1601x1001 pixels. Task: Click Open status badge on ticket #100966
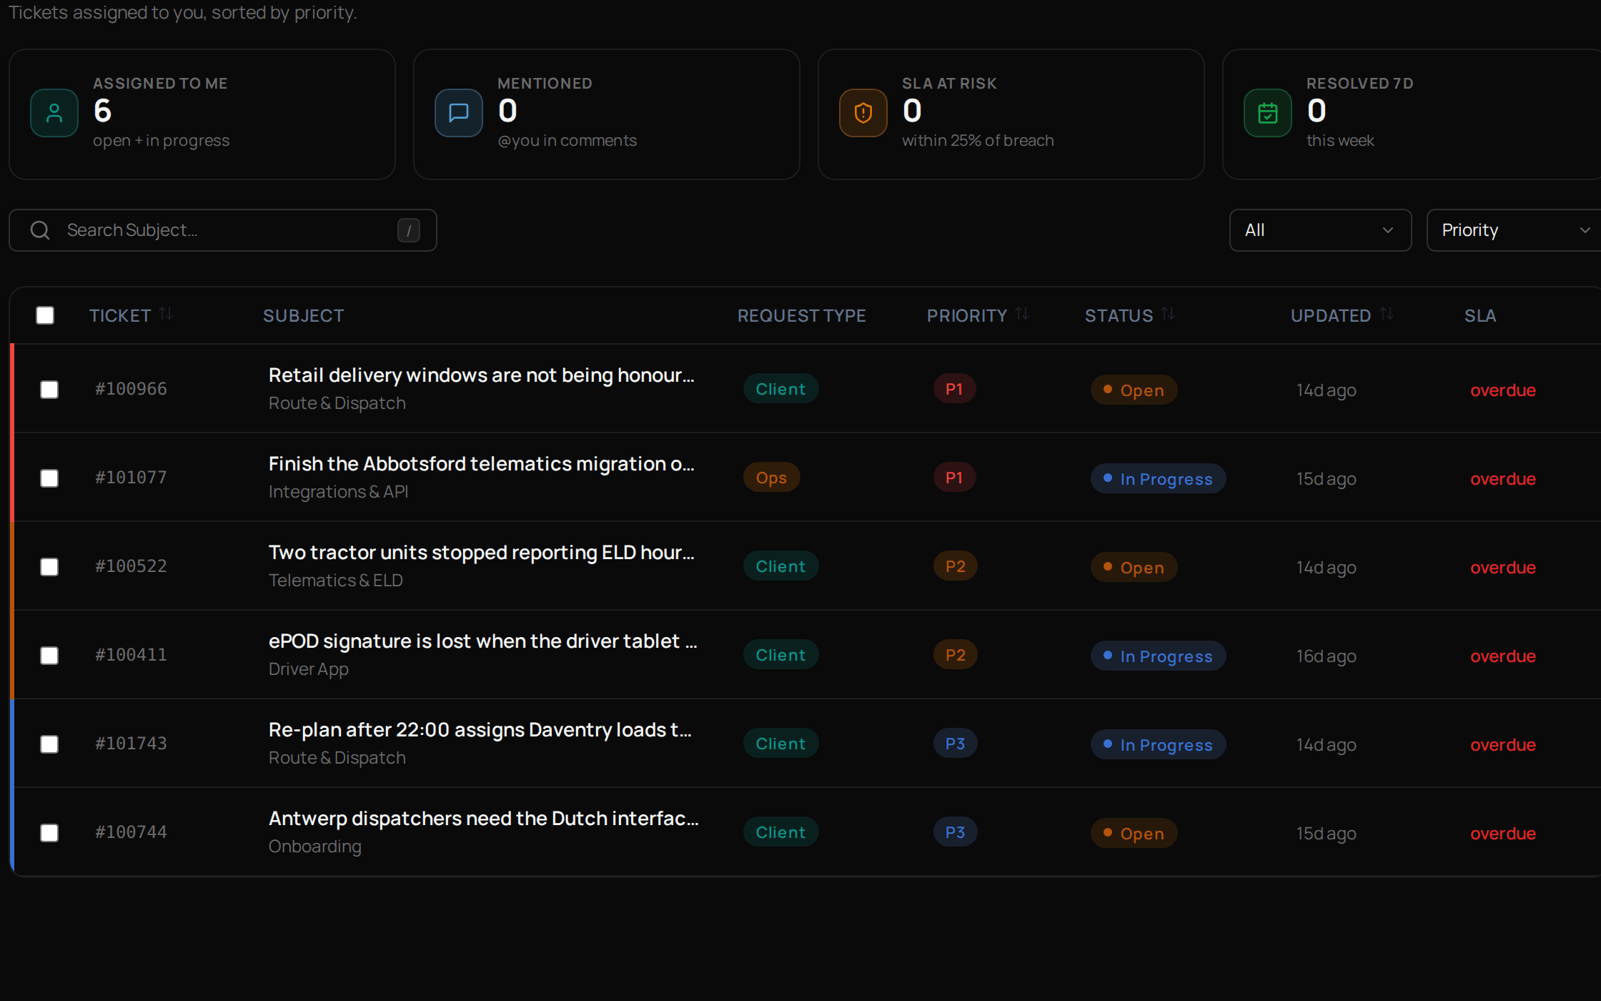click(1134, 390)
